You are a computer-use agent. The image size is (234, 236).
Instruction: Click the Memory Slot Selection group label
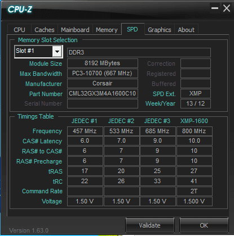pyautogui.click(x=48, y=40)
